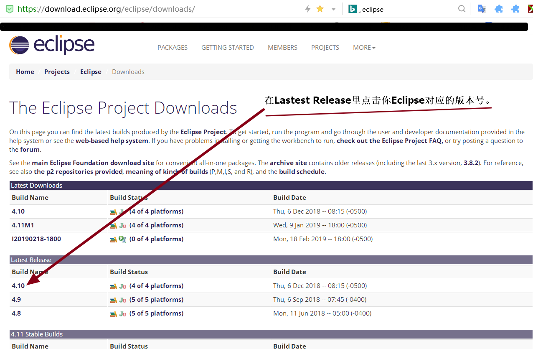Click the Downloads breadcrumb item

click(x=128, y=71)
